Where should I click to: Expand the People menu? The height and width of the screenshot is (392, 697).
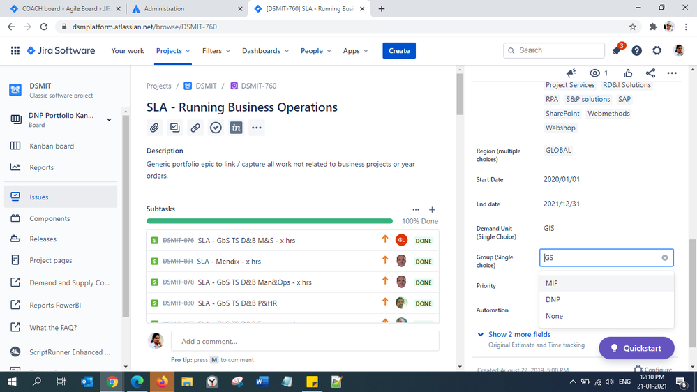click(315, 51)
